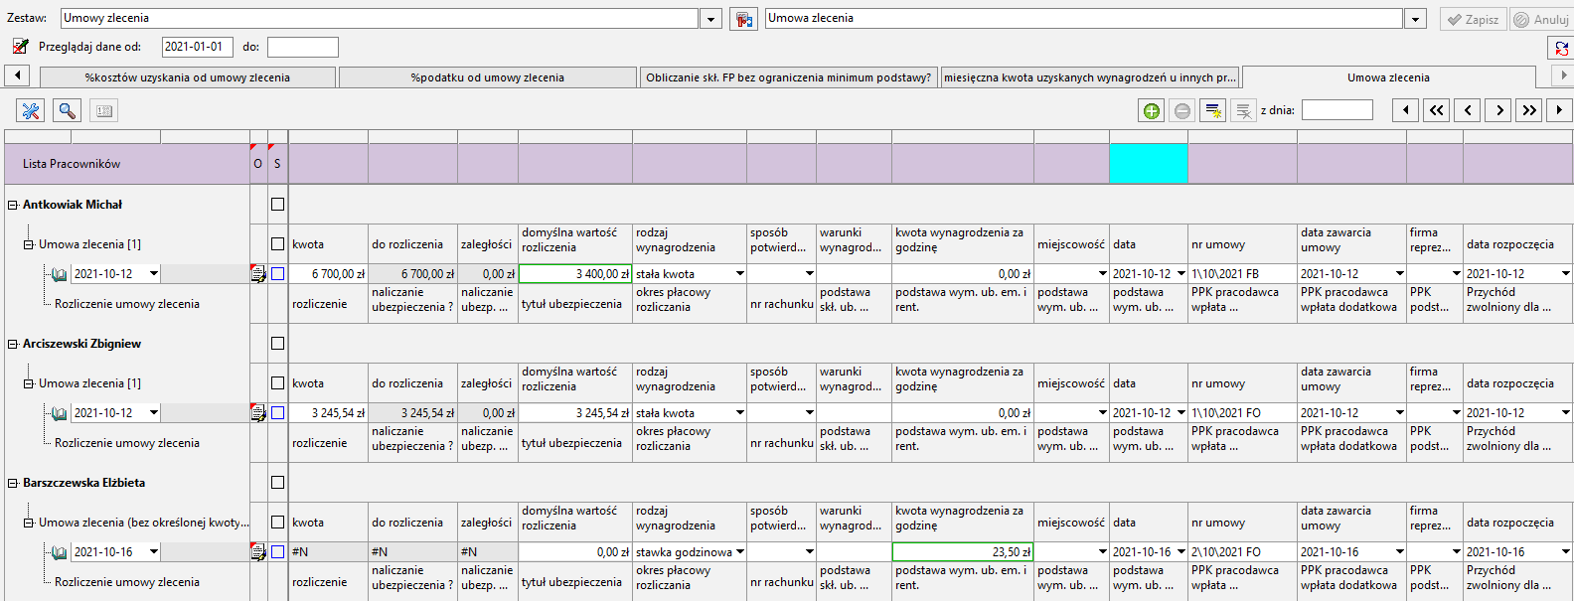Viewport: 1574px width, 601px height.
Task: Click the Zapisz button
Action: tap(1473, 19)
